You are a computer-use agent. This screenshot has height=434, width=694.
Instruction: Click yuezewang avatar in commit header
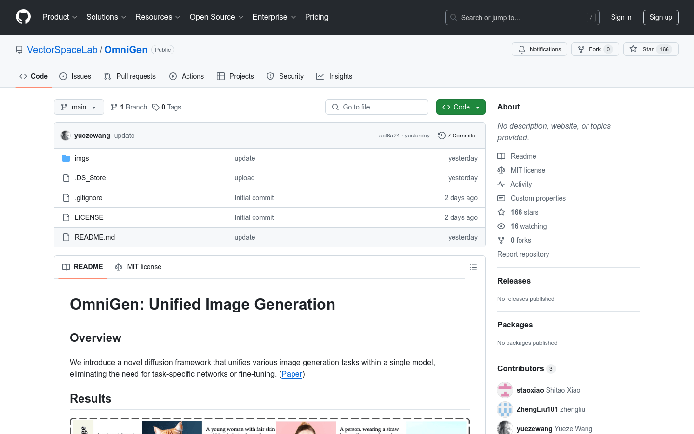point(66,136)
